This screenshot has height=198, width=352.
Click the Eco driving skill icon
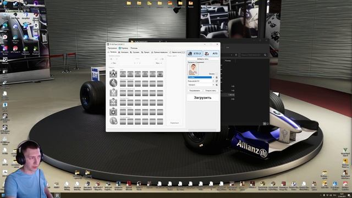pyautogui.click(x=113, y=121)
